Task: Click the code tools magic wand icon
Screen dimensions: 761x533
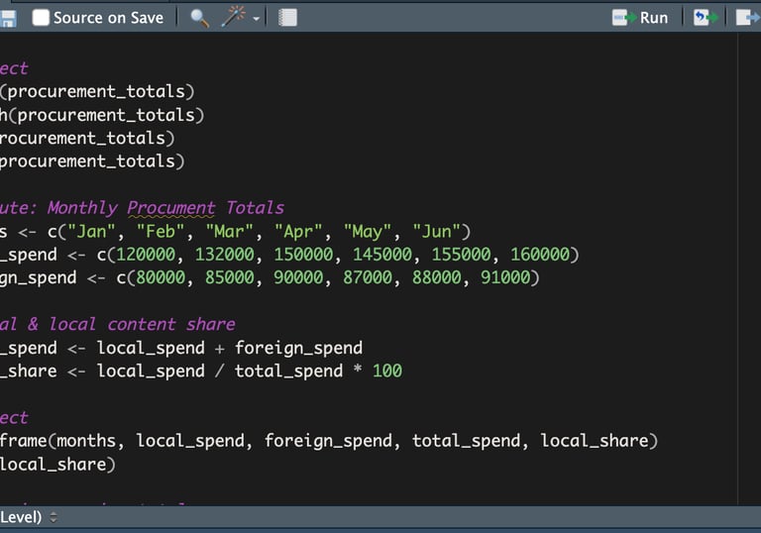Action: point(234,18)
